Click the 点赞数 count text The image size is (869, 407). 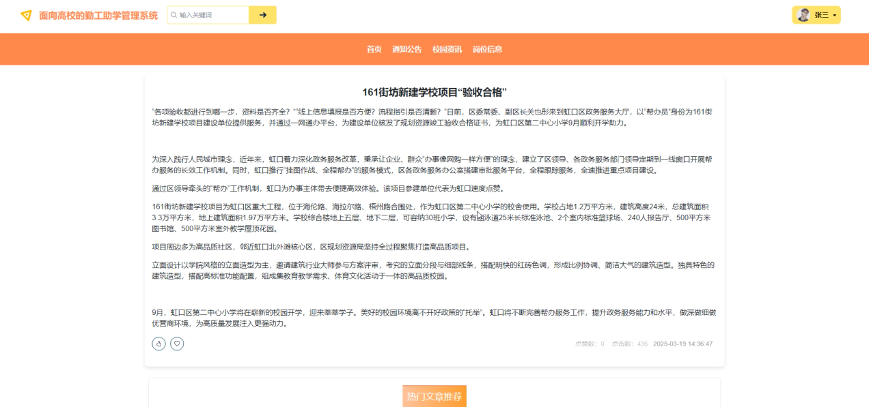[x=590, y=344]
